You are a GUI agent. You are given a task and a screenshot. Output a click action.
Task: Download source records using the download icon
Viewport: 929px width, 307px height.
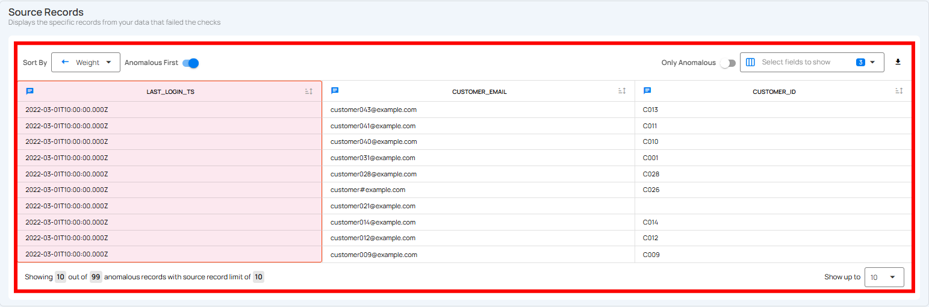(898, 62)
